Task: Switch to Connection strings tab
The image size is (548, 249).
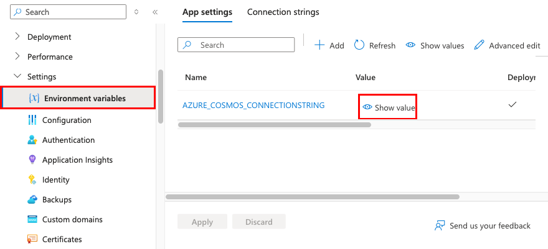Action: 283,12
